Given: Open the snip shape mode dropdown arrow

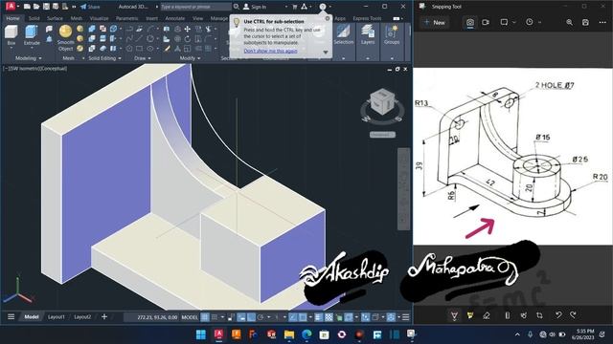Looking at the screenshot, I should tap(514, 23).
